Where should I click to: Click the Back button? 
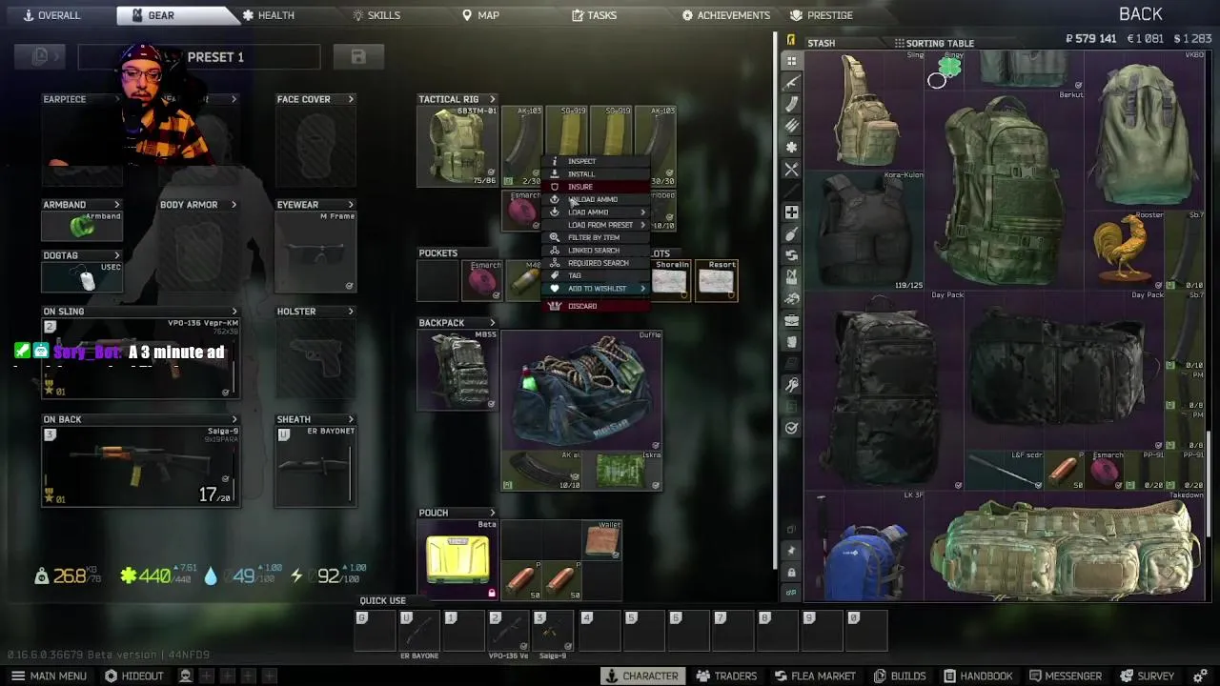(x=1141, y=13)
